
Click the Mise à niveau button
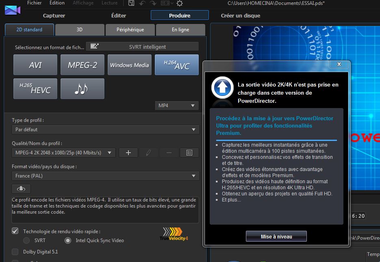tap(276, 236)
